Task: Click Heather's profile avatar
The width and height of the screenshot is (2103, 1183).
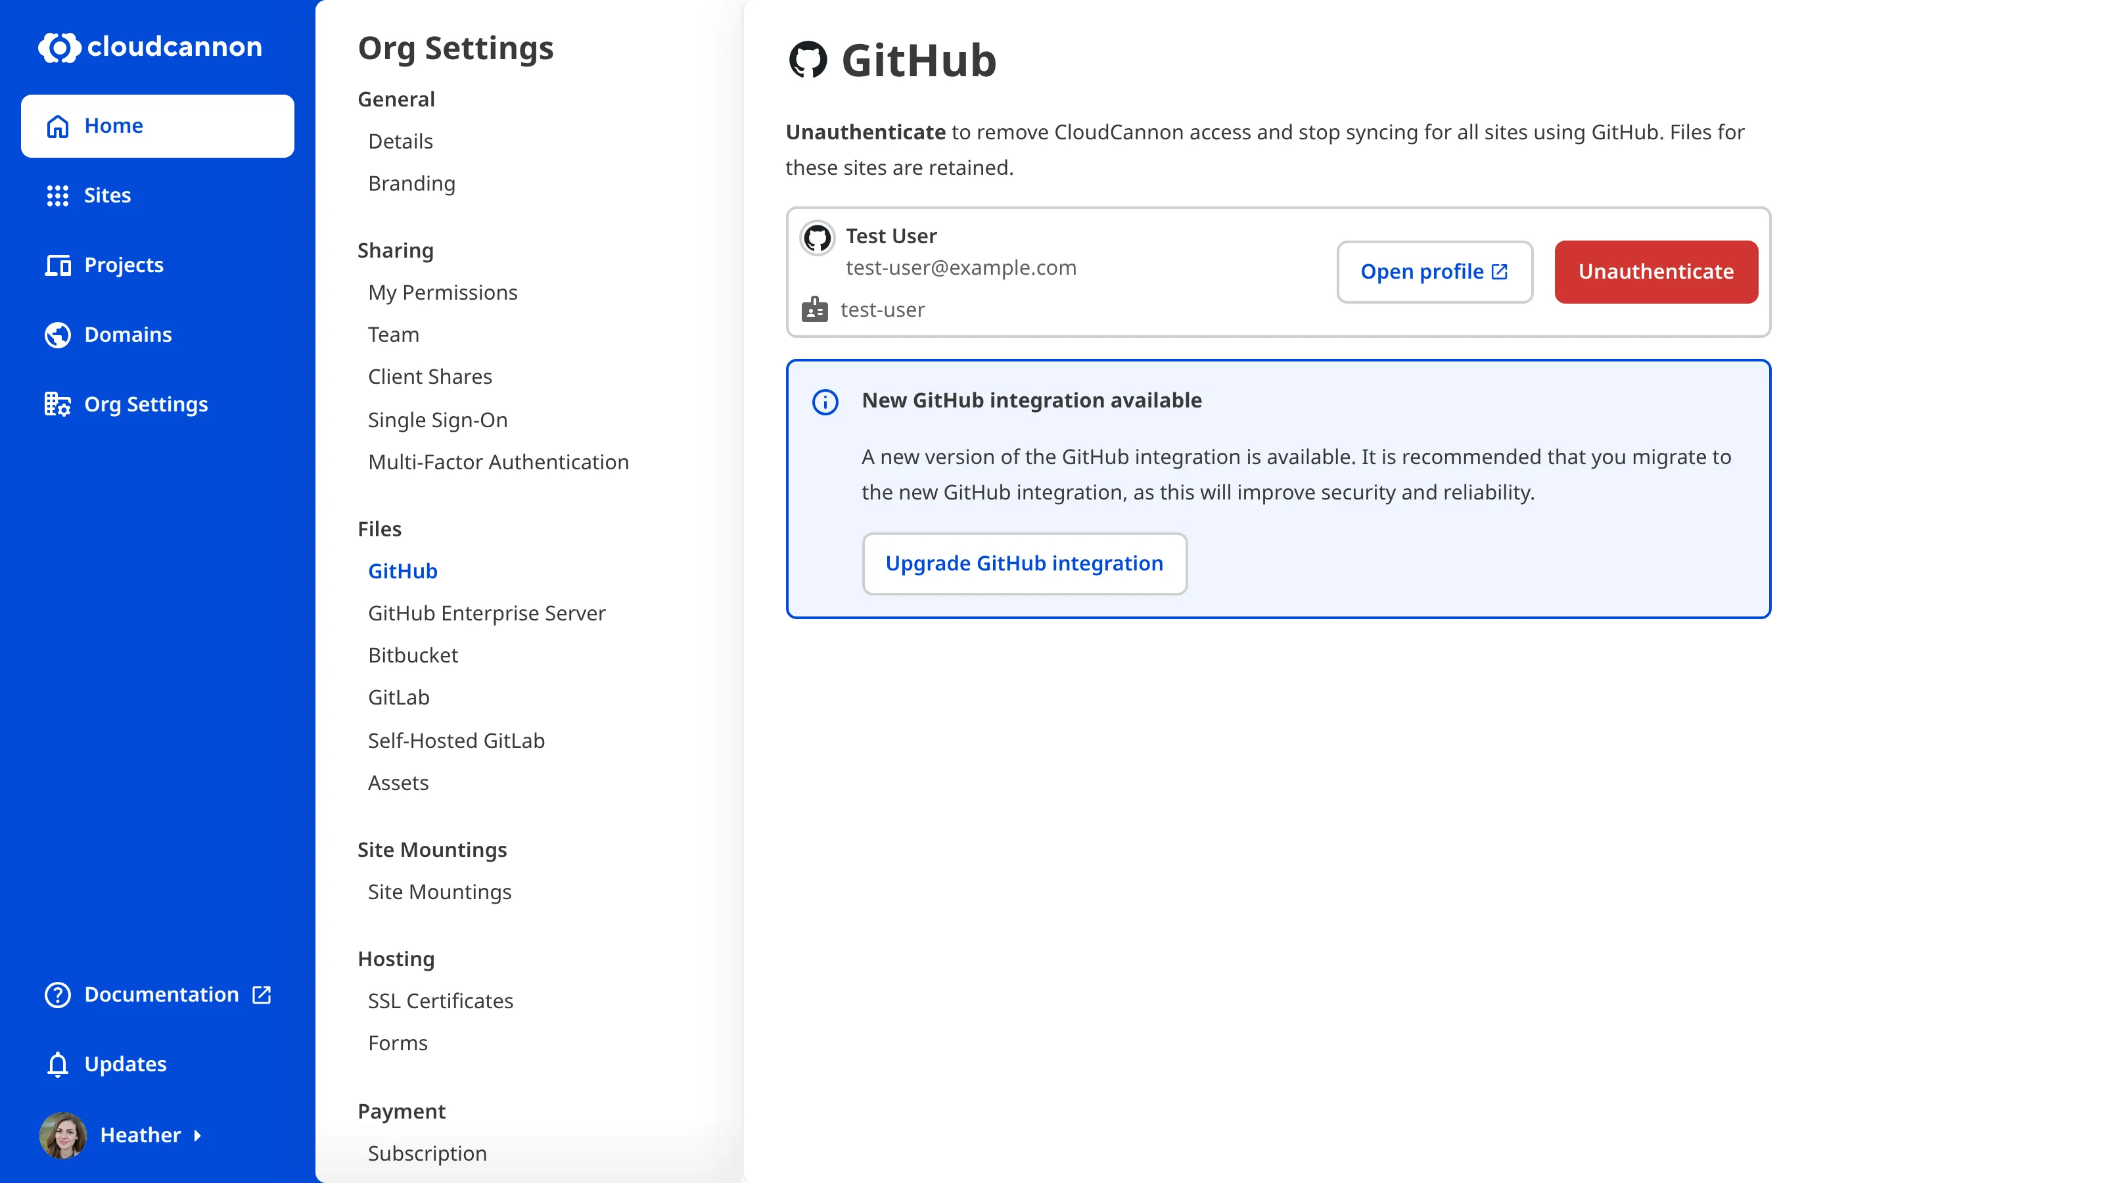Action: pyautogui.click(x=63, y=1135)
